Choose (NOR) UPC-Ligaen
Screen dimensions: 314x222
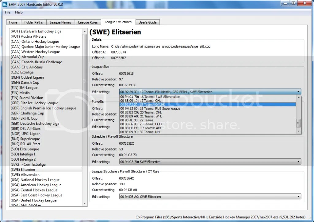(46, 134)
